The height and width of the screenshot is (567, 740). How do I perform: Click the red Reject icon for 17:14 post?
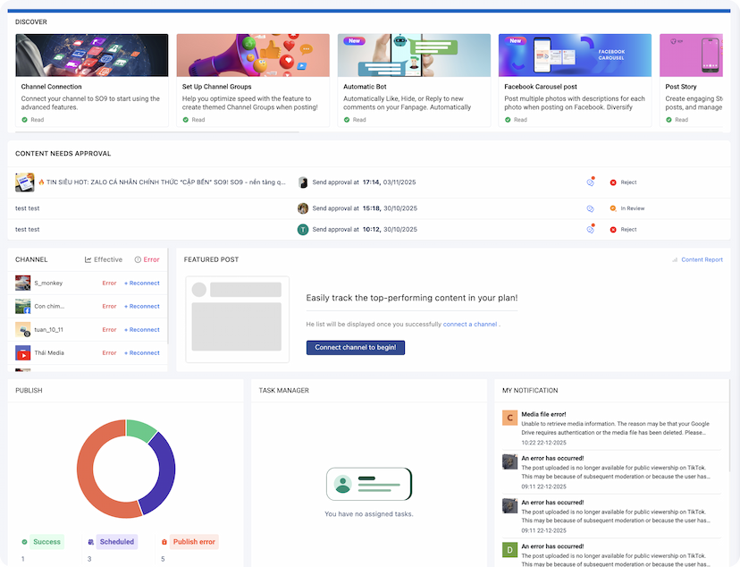(613, 182)
